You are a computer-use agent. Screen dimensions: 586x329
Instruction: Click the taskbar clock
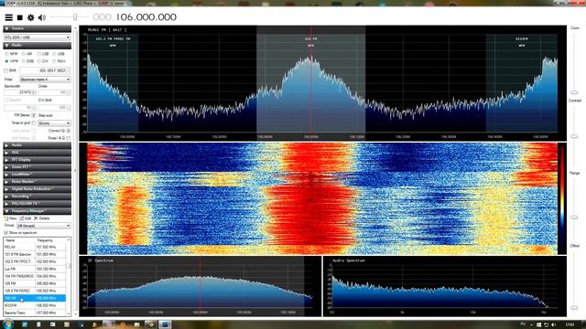point(570,324)
